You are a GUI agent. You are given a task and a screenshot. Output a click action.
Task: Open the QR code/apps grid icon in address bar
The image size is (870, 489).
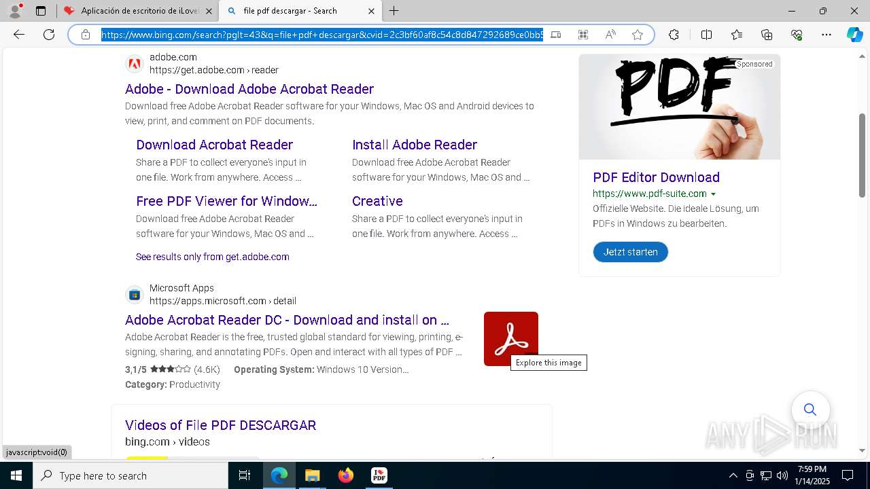coord(583,35)
